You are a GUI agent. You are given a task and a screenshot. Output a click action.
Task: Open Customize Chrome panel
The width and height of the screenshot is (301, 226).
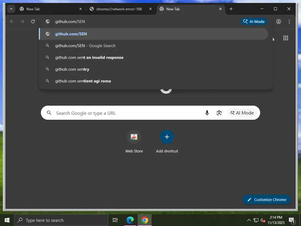click(267, 200)
